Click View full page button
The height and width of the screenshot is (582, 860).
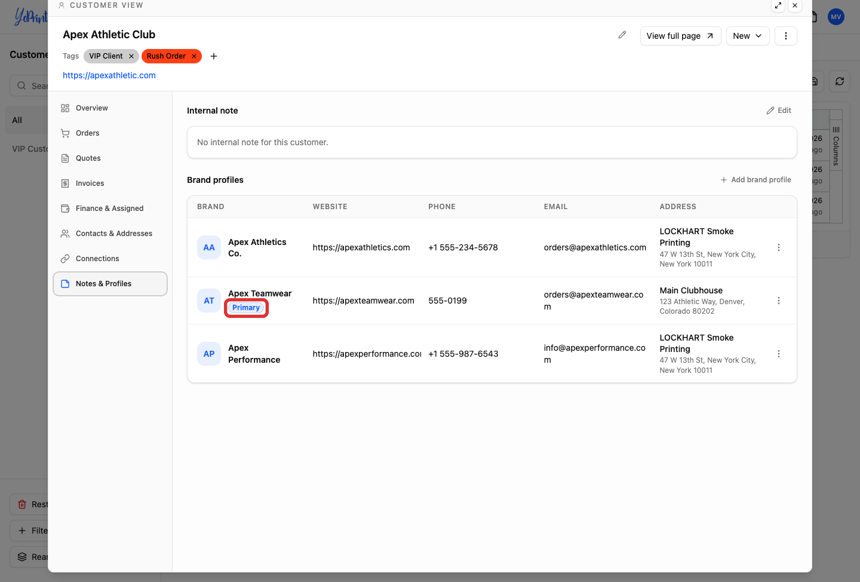tap(681, 36)
